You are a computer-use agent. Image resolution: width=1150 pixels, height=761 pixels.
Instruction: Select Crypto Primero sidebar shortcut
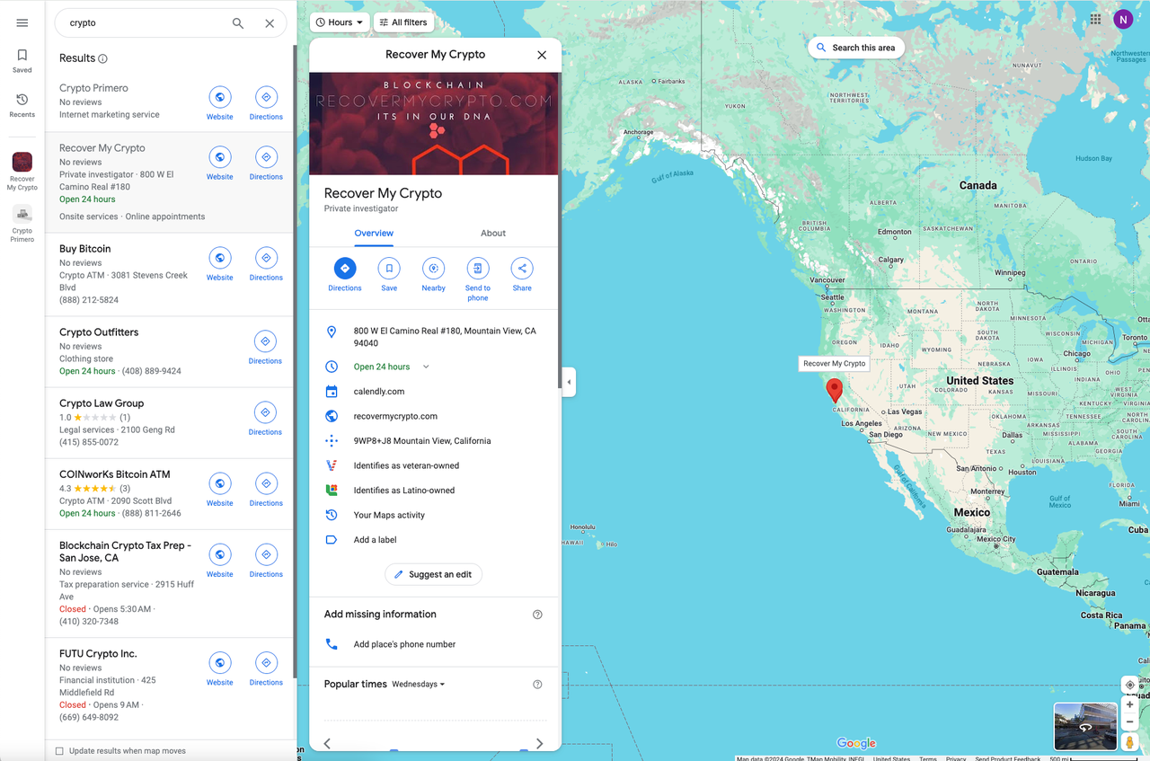(22, 224)
